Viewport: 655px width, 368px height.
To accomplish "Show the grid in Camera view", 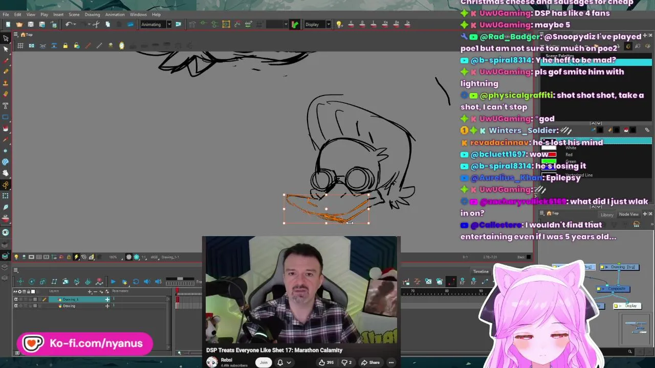I will click(20, 45).
